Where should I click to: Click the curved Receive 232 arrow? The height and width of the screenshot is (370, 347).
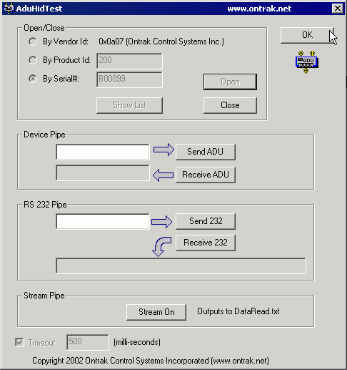click(x=161, y=246)
